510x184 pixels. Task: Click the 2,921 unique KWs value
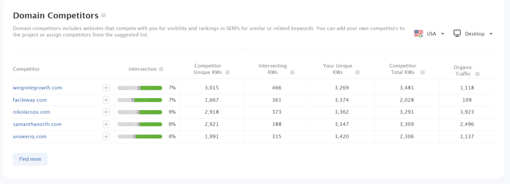coord(212,124)
